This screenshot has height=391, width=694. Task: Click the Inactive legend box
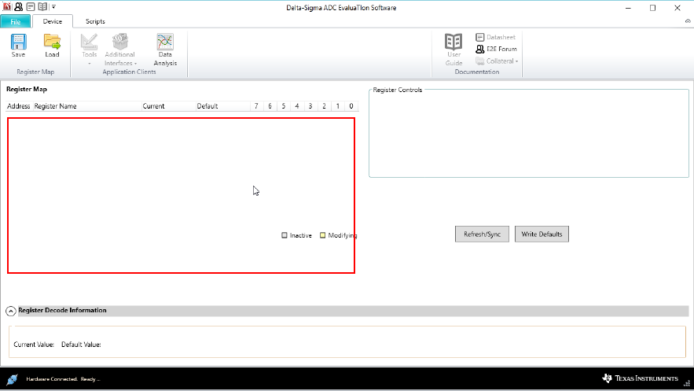(285, 235)
